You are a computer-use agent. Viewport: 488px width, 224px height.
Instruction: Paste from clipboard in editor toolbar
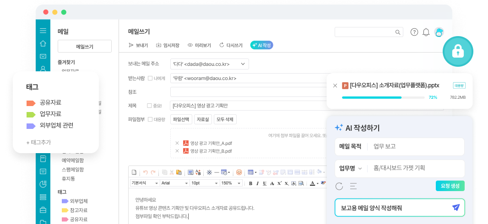179,172
